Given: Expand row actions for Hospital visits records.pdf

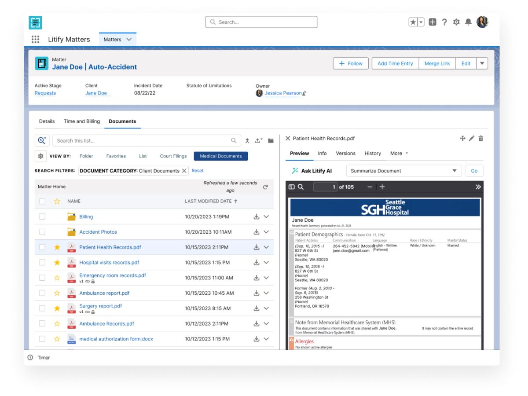Looking at the screenshot, I should pos(266,262).
